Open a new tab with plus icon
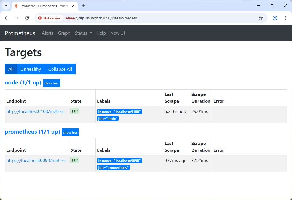Screen dimensions: 292x200 pyautogui.click(x=84, y=6)
